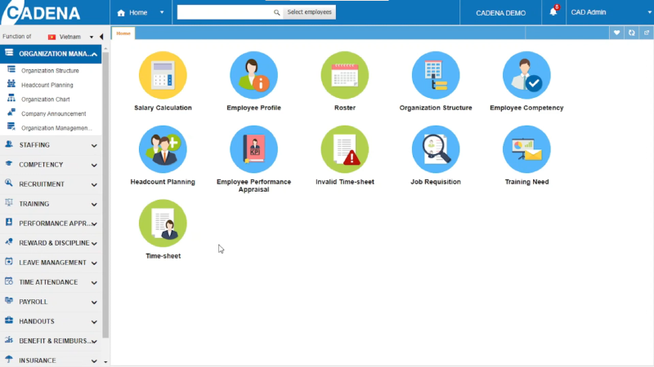Open Company Announcement in sidebar
Screen dimensions: 654x367
pos(53,113)
